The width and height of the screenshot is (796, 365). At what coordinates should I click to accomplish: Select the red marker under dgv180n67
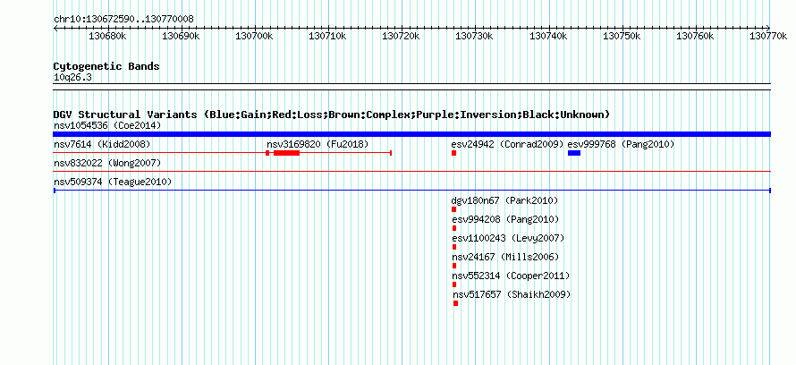(x=453, y=209)
